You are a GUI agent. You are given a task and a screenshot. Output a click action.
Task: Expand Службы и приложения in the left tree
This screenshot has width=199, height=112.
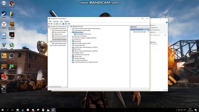tap(49, 45)
